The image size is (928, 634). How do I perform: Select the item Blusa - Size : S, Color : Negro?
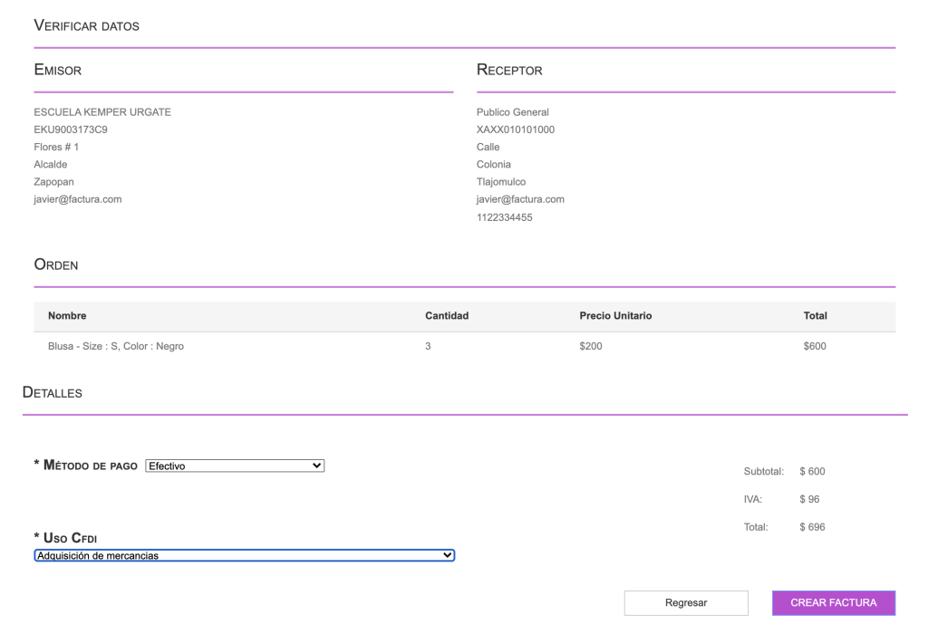[116, 346]
